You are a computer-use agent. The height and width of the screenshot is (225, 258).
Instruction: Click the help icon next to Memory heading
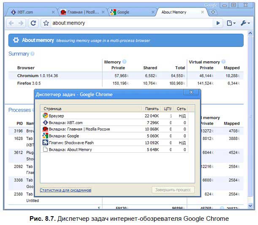(x=124, y=62)
